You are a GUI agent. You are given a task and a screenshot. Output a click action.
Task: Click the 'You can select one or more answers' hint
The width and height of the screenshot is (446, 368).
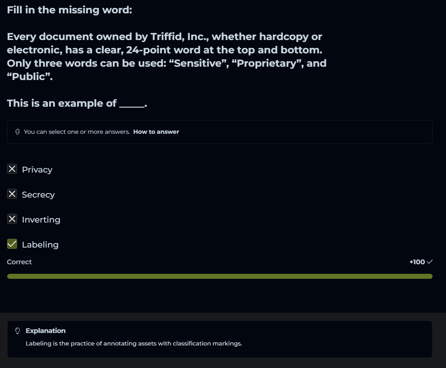(x=77, y=132)
